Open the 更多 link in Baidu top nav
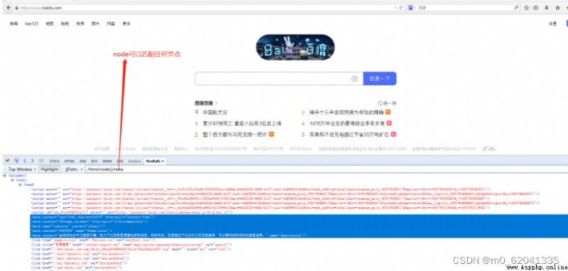The image size is (568, 271). pyautogui.click(x=126, y=24)
